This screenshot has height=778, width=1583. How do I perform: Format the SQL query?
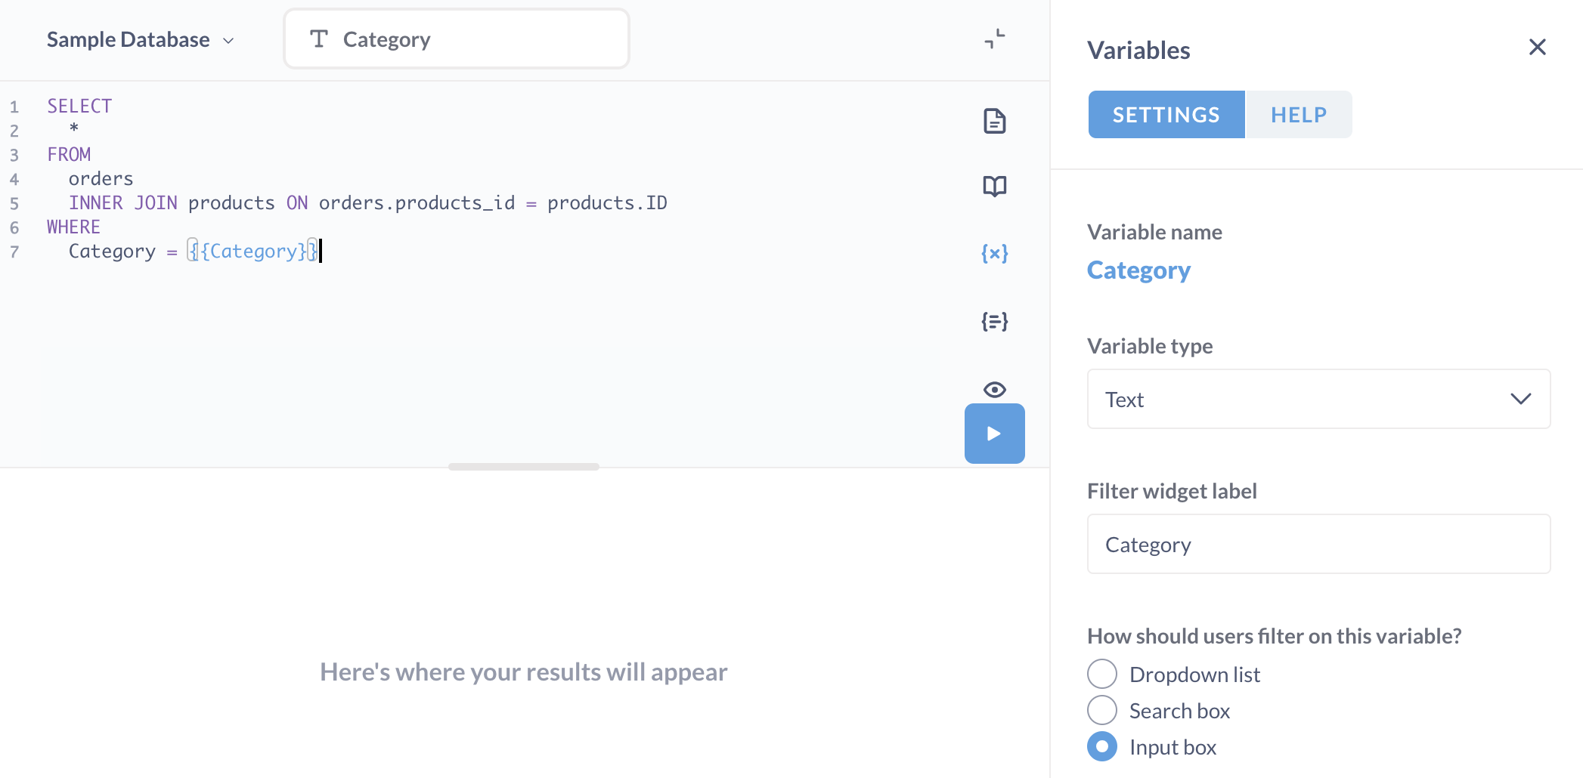click(994, 121)
